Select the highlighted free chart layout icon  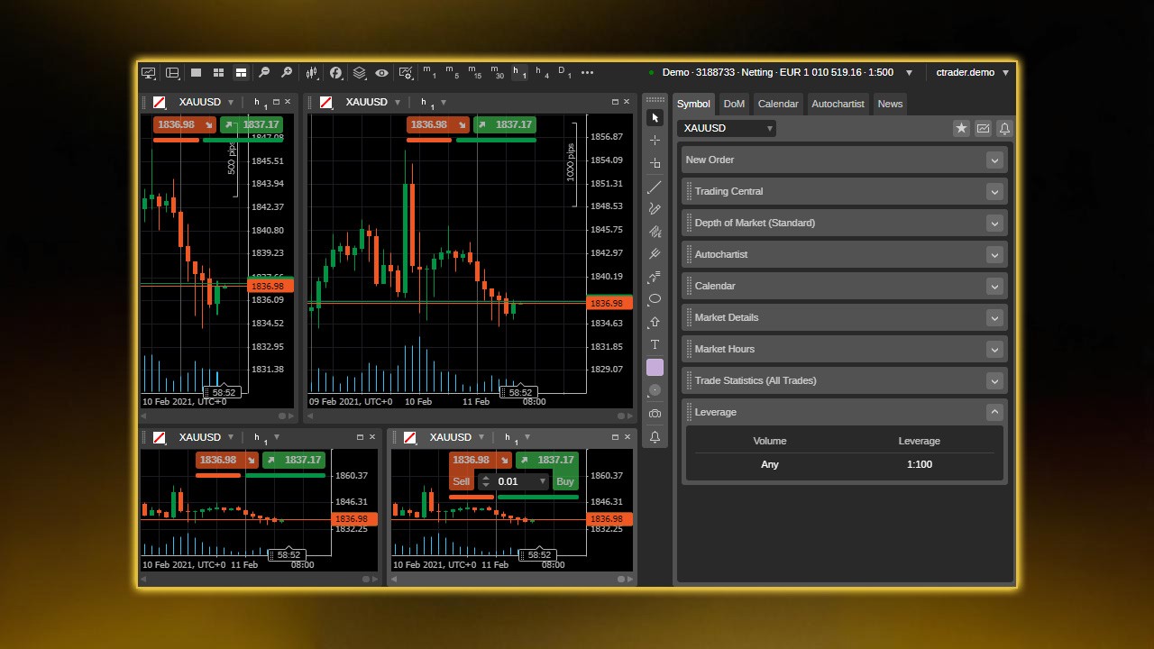point(241,73)
